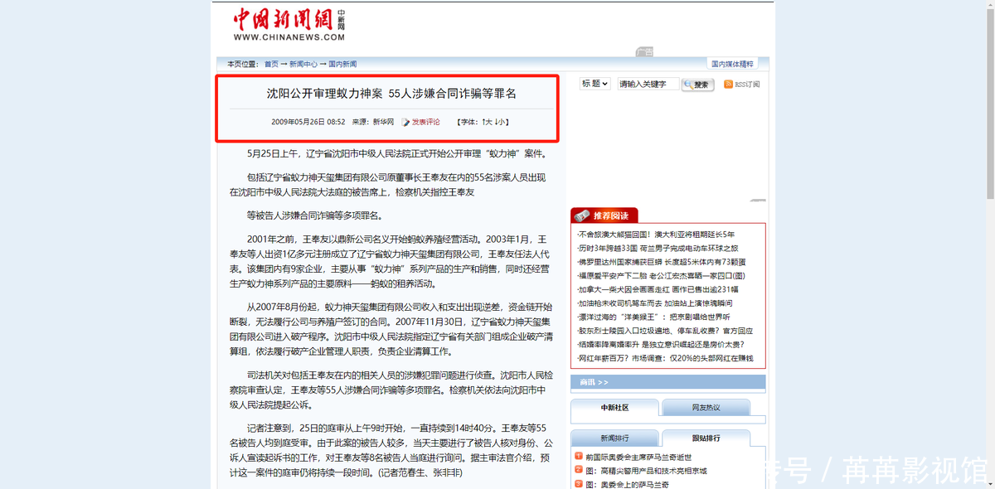This screenshot has width=995, height=489.
Task: Select the 跟贴排行 tab
Action: pos(706,438)
